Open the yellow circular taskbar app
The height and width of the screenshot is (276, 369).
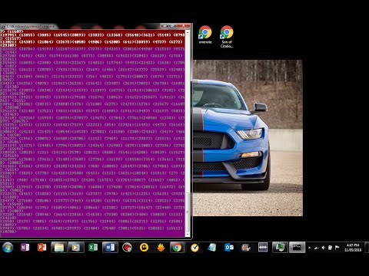pos(144,248)
